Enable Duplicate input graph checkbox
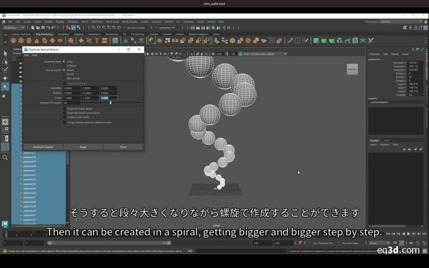 65,109
